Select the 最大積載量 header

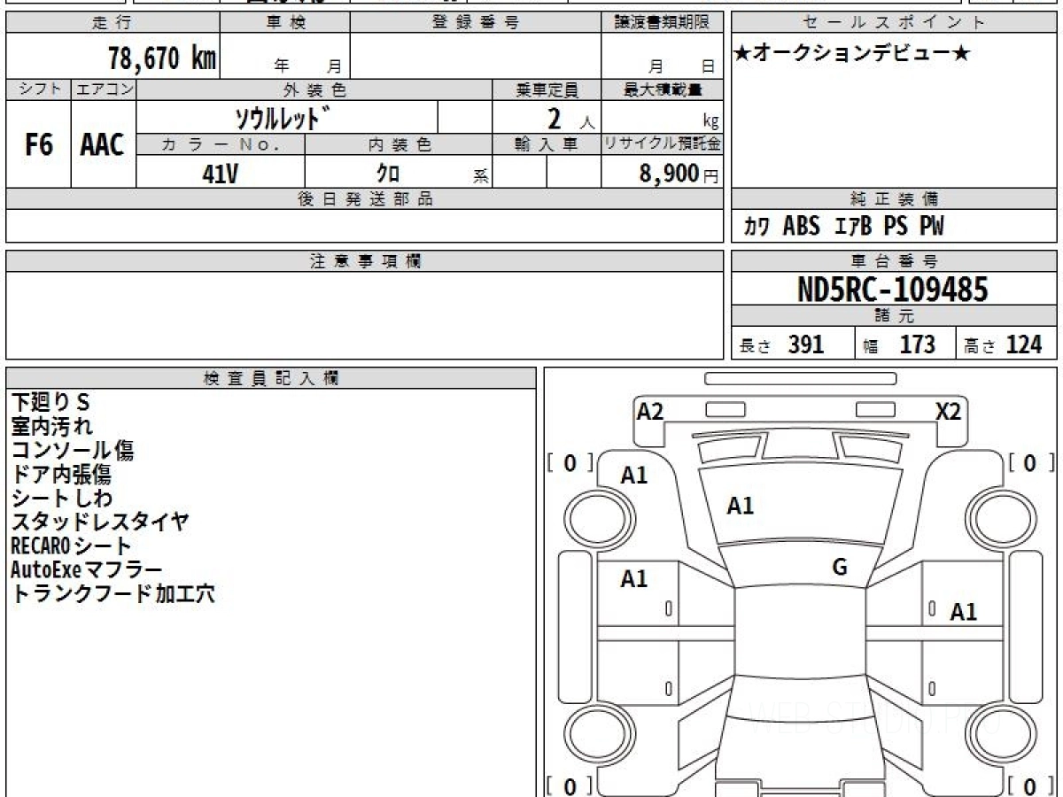pyautogui.click(x=663, y=89)
